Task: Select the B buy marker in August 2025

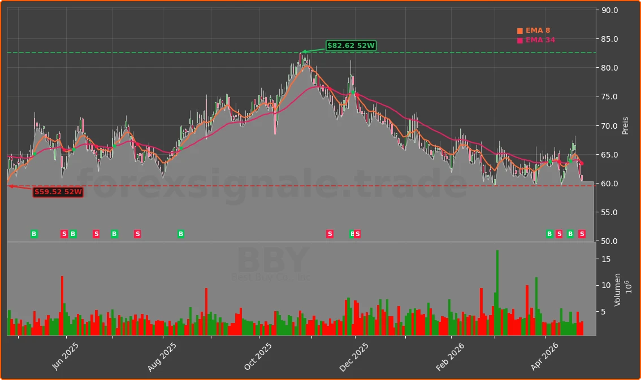Action: (x=181, y=234)
